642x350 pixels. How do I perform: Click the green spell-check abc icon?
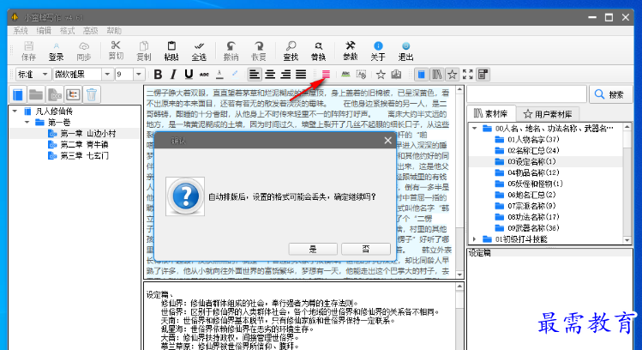coord(345,74)
